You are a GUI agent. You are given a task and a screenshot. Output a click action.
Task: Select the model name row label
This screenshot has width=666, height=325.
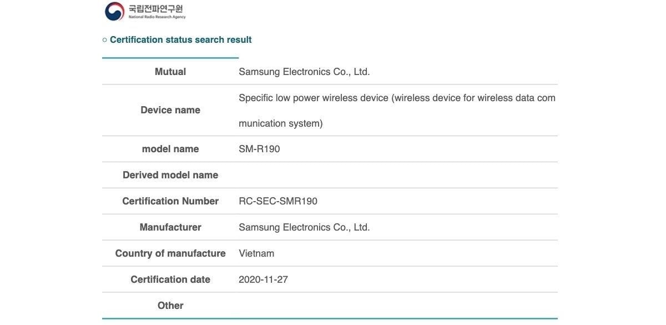pos(170,149)
